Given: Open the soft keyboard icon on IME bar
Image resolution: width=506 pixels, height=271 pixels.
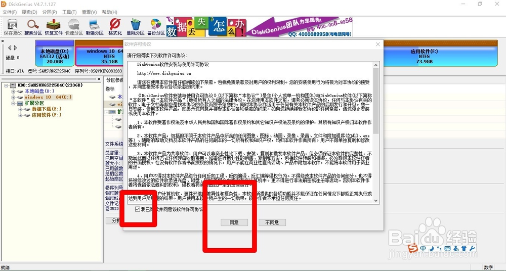Looking at the screenshot, I should pyautogui.click(x=448, y=248).
